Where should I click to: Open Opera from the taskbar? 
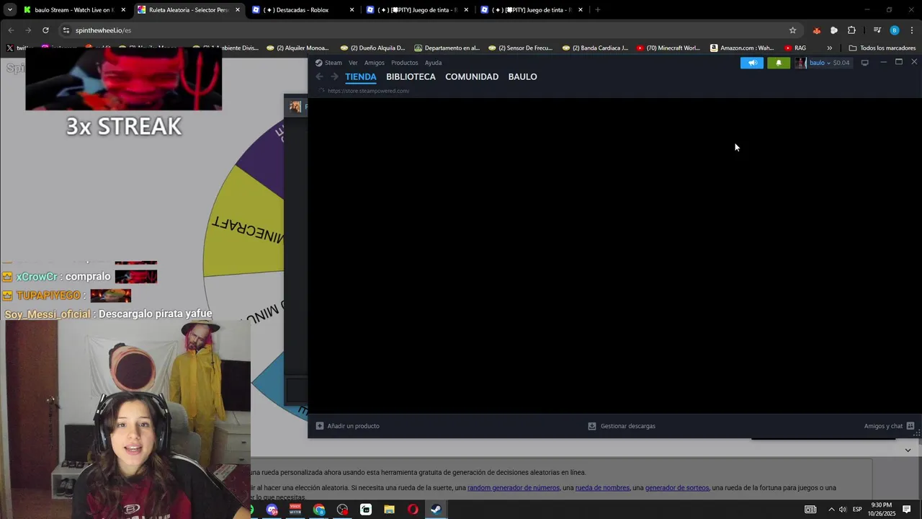pyautogui.click(x=413, y=510)
